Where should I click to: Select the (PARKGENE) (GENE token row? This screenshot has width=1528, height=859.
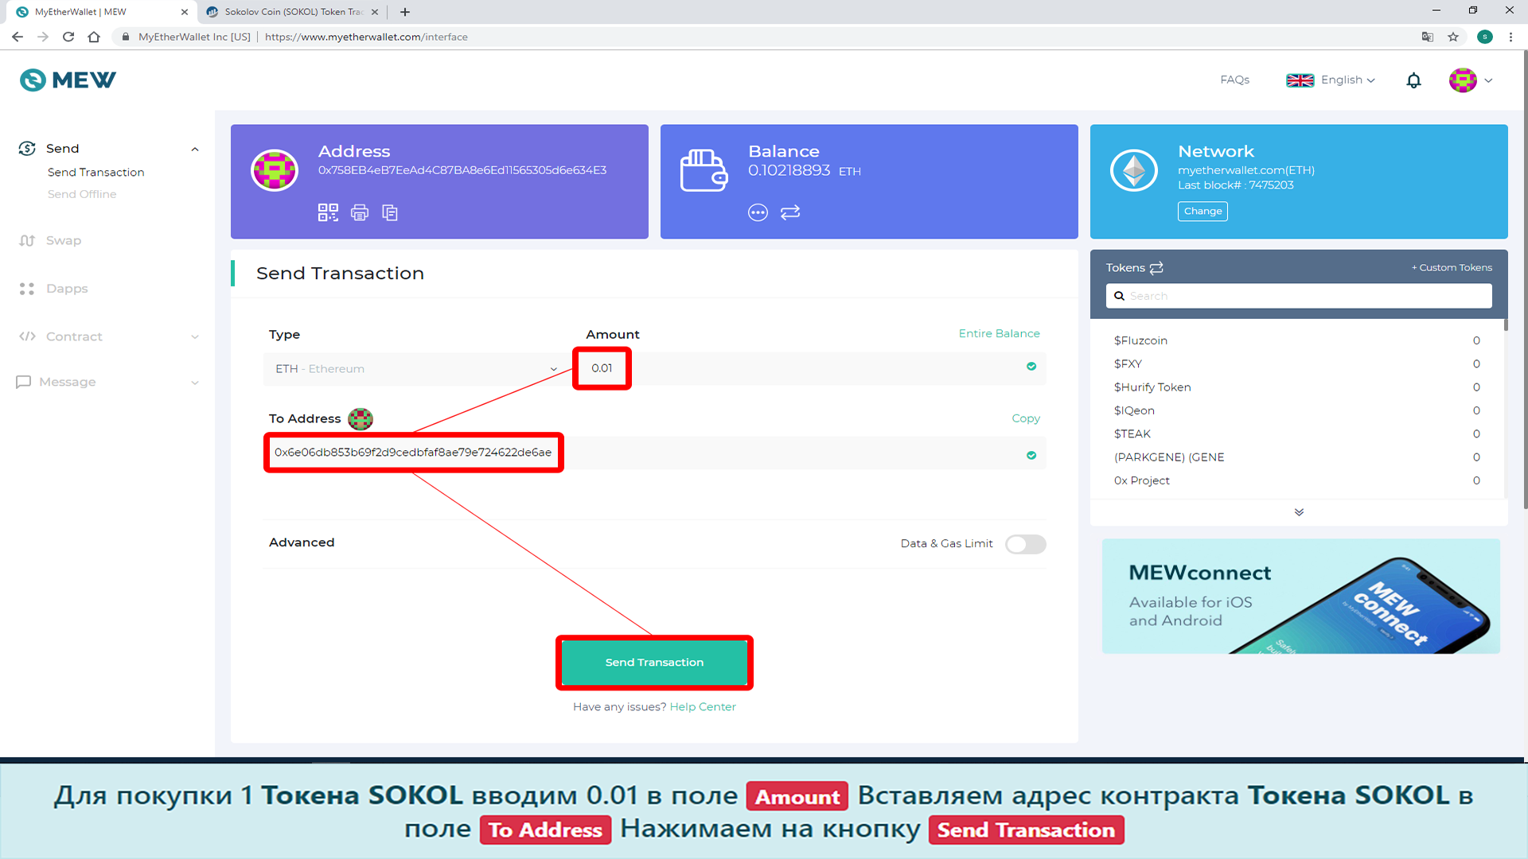1297,457
